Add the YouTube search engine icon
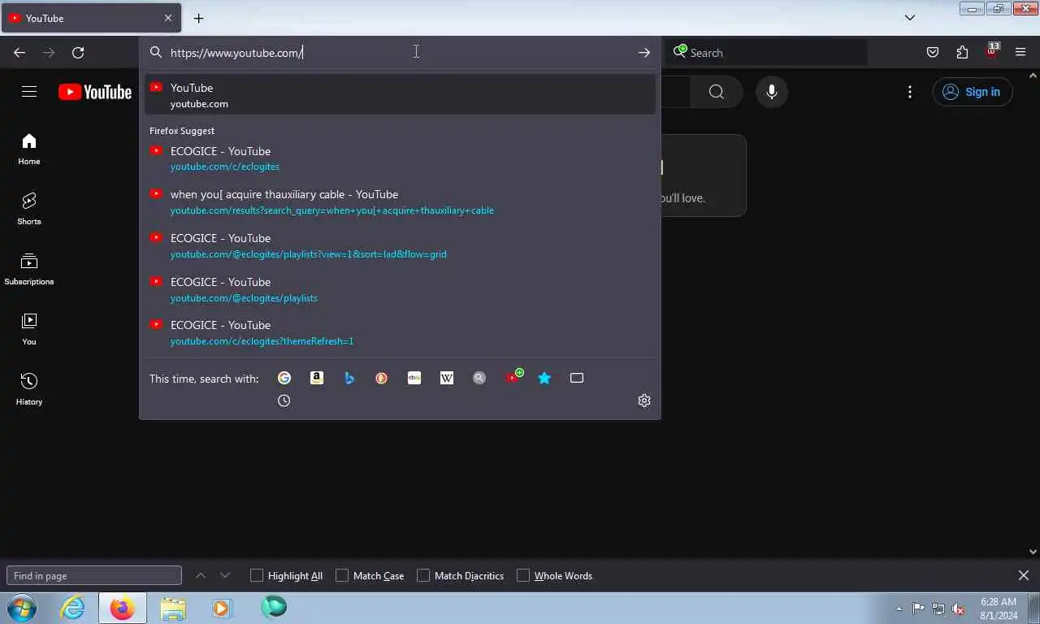The height and width of the screenshot is (624, 1040). coord(513,377)
